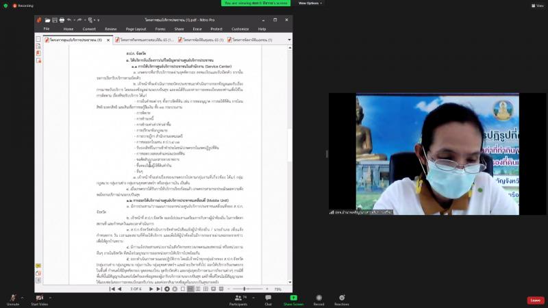Expand audio options arrow next to Unmute
The width and height of the screenshot is (548, 308).
point(23,298)
